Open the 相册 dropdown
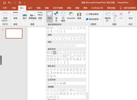The width and height of the screenshot is (137, 100). (40, 17)
